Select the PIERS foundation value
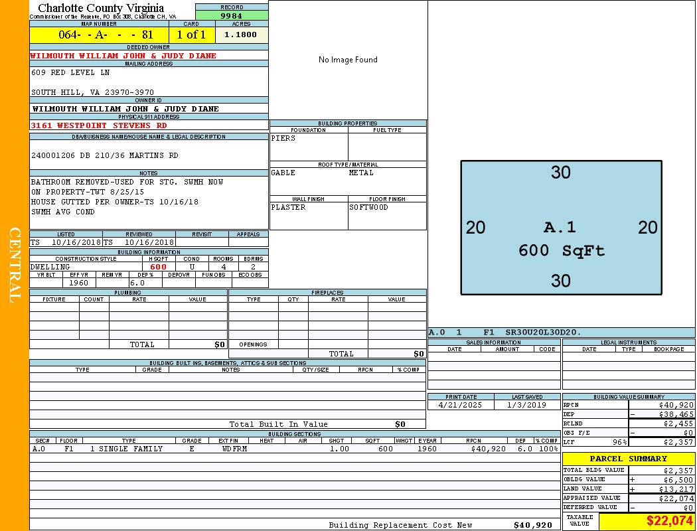The width and height of the screenshot is (697, 531). click(283, 139)
